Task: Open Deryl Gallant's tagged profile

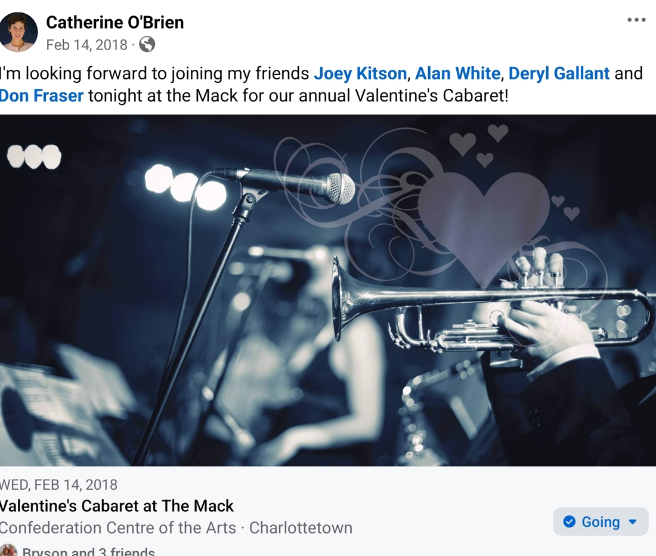Action: [x=559, y=73]
